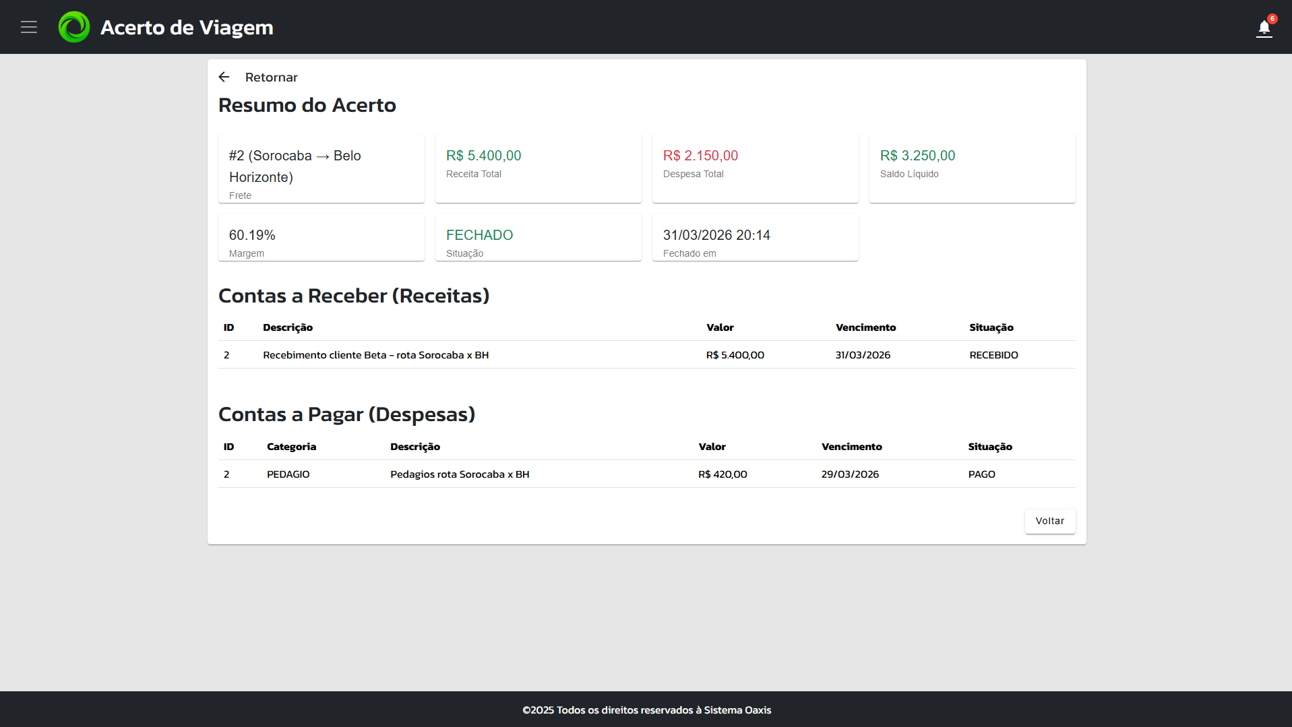Open the hamburger navigation menu
1292x727 pixels.
pyautogui.click(x=28, y=27)
